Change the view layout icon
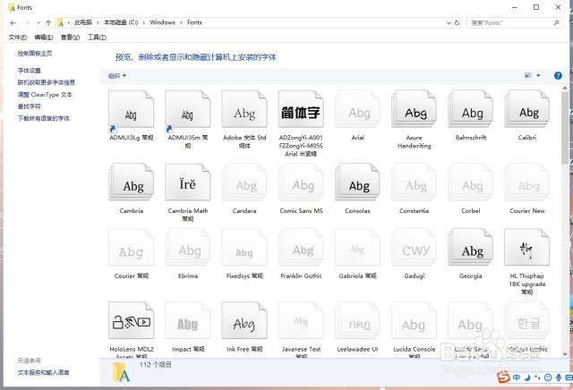 coord(528,76)
